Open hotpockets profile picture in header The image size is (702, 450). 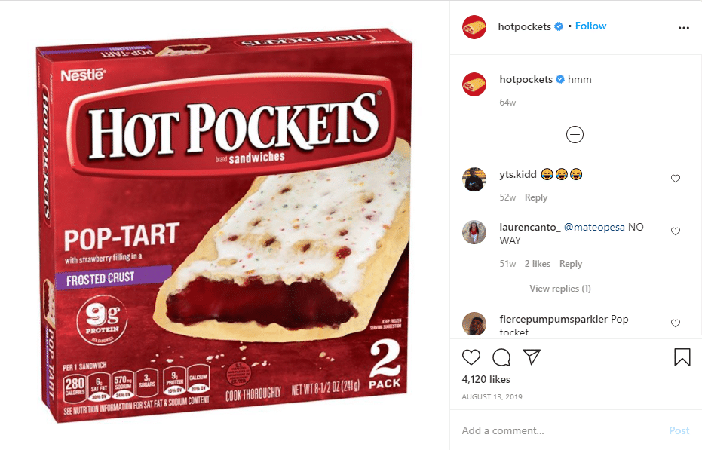tap(474, 27)
